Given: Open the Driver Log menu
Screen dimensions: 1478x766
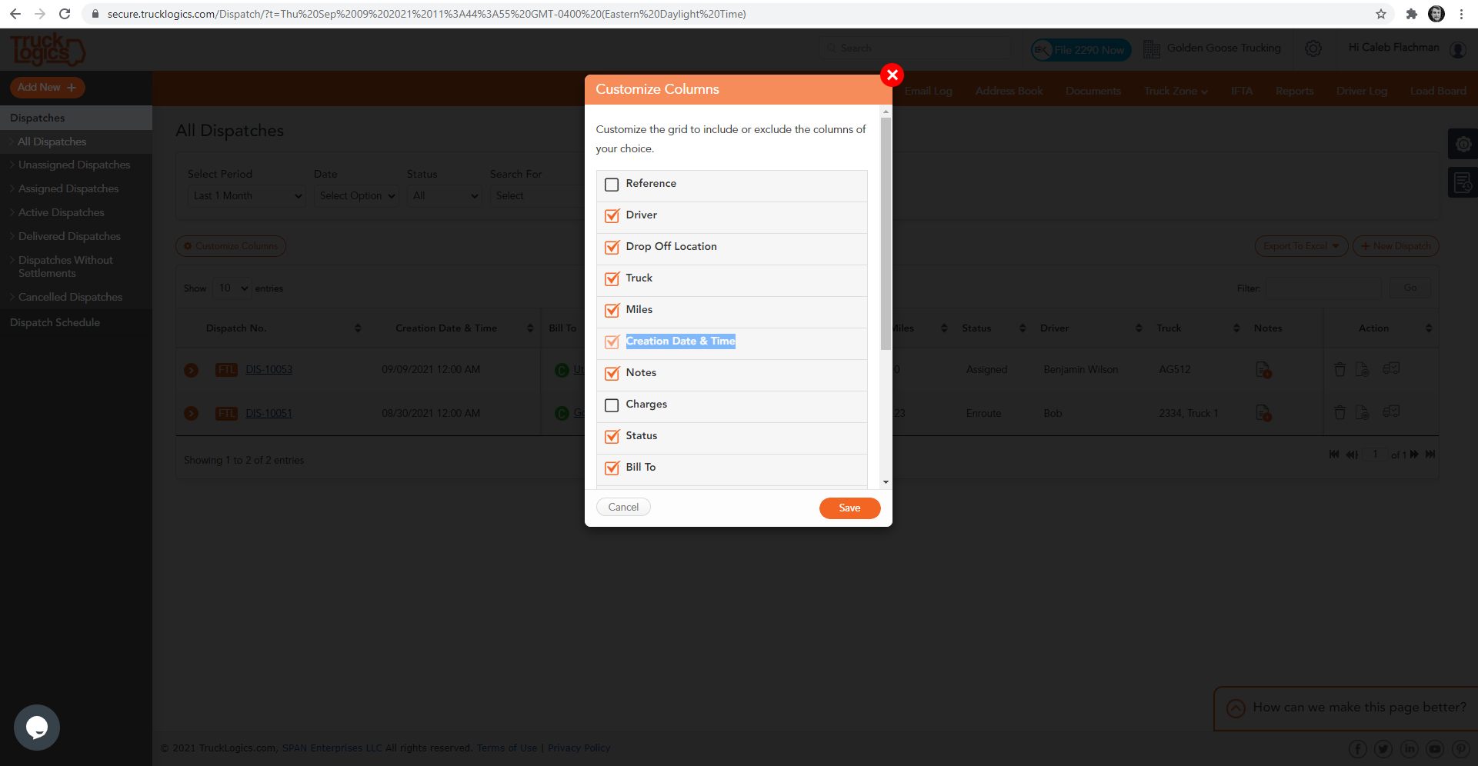Looking at the screenshot, I should (1362, 91).
